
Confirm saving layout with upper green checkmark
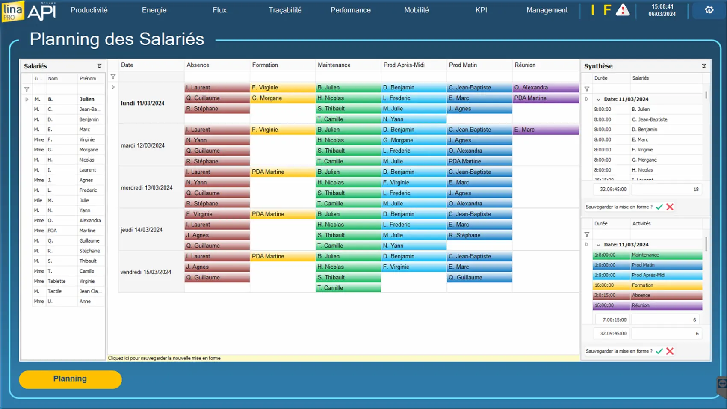659,207
